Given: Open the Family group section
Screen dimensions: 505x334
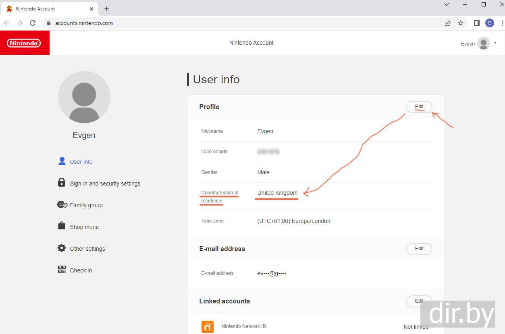Looking at the screenshot, I should click(x=86, y=205).
